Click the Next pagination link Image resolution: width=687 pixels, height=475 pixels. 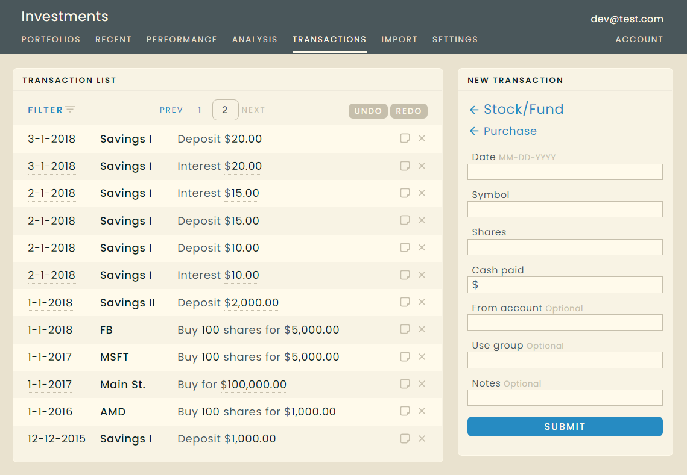(x=253, y=110)
